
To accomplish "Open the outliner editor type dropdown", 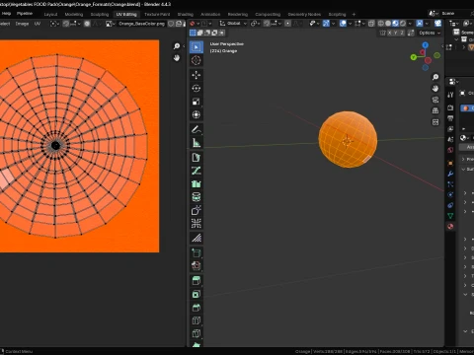I will pyautogui.click(x=454, y=24).
